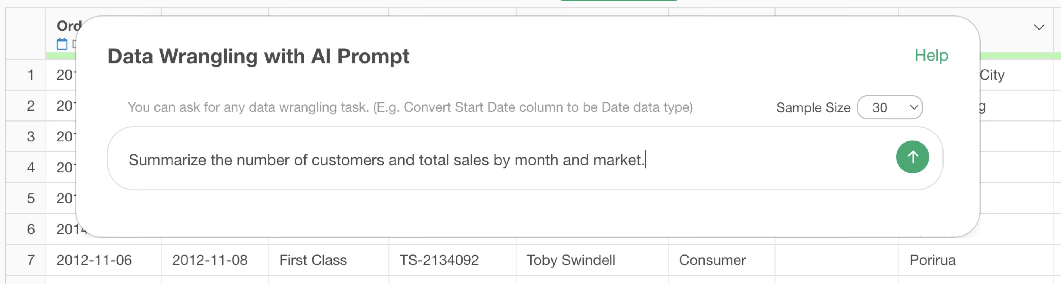Click the 2012-11-08 ship date cell

pos(210,260)
